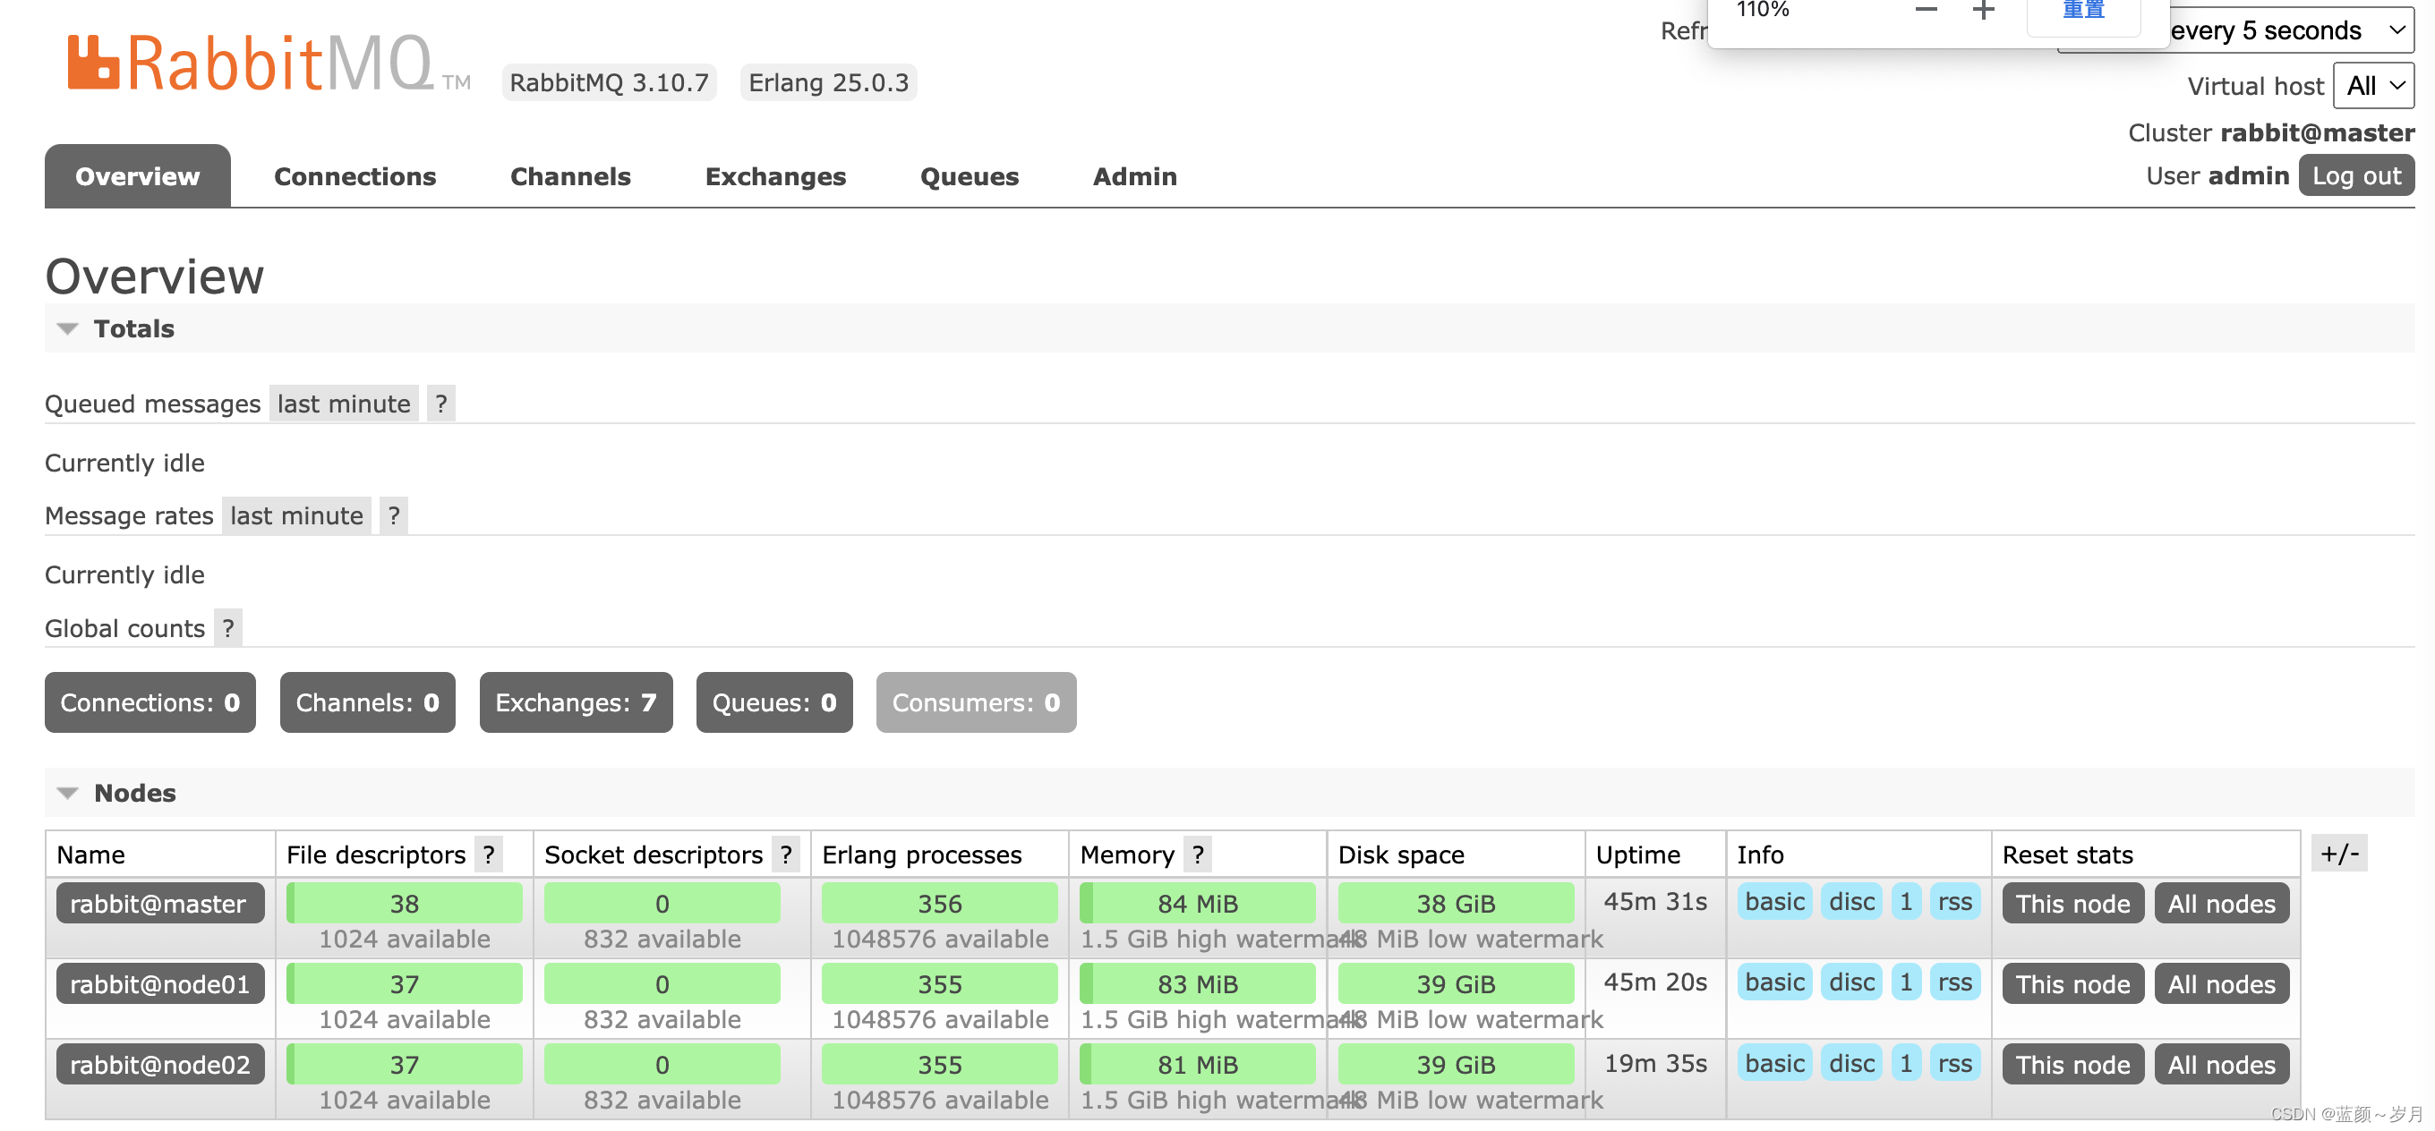Screen dimensions: 2435x1131
Task: Click the rss tag in rabbit@master row
Action: (x=1954, y=901)
